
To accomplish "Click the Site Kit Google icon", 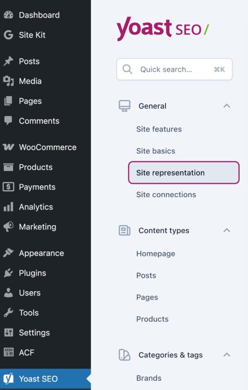I will (8, 35).
